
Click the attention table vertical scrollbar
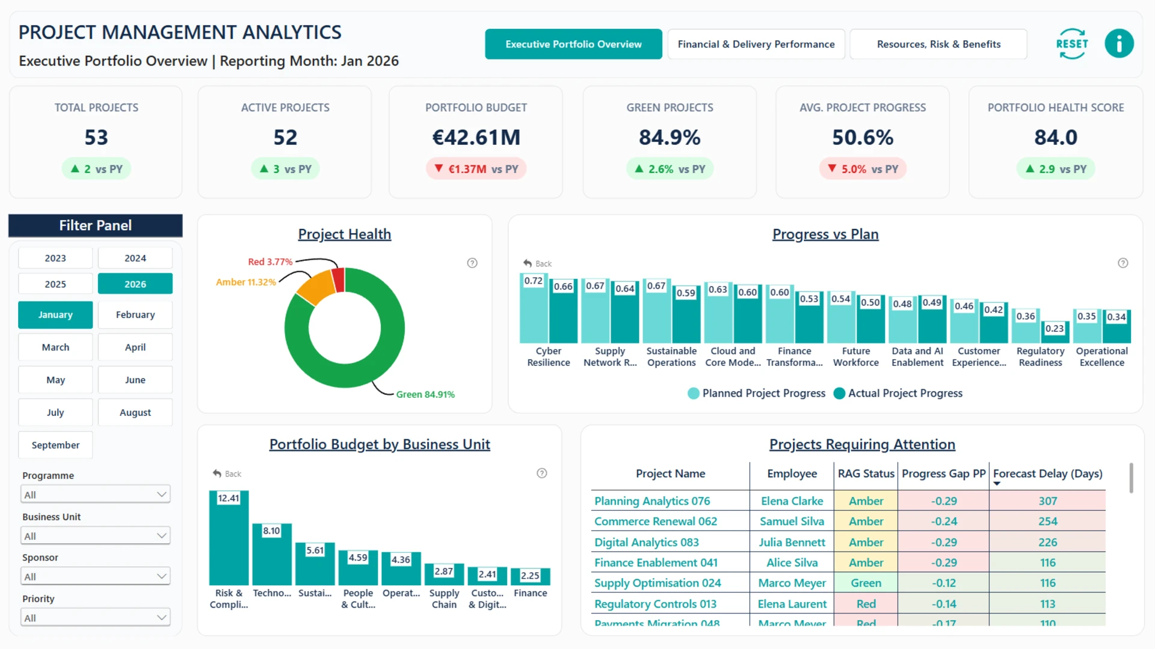[1131, 478]
